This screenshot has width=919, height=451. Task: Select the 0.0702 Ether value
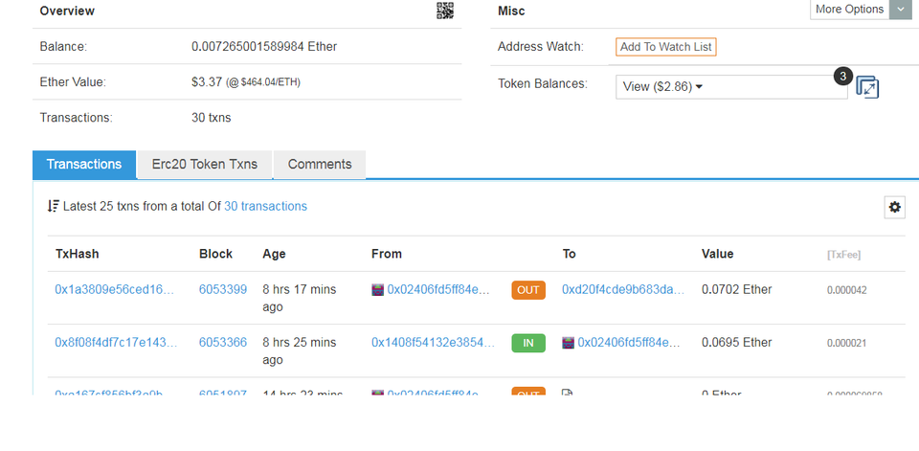point(737,290)
